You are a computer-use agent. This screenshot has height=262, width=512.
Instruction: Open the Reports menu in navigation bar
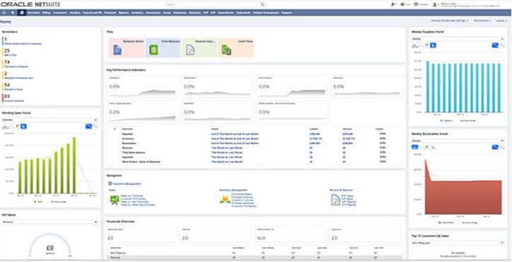pos(124,13)
